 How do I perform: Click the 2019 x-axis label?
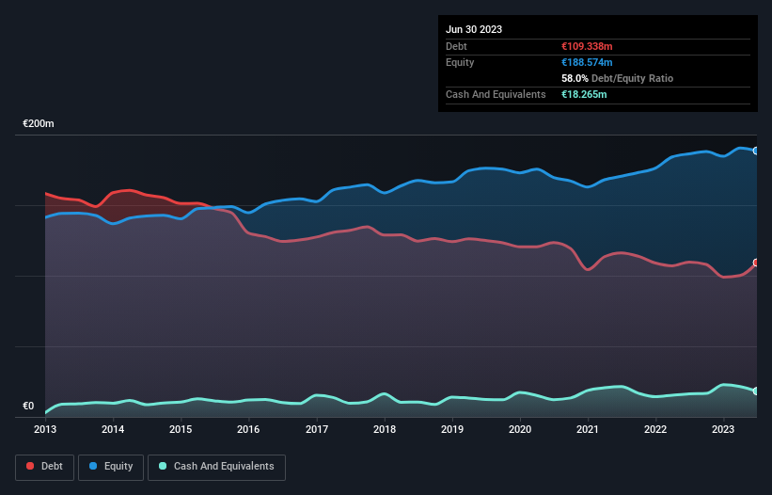coord(452,429)
